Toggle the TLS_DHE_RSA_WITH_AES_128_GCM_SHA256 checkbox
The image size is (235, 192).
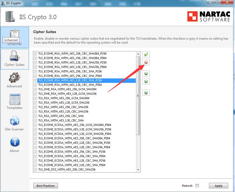tap(35, 94)
